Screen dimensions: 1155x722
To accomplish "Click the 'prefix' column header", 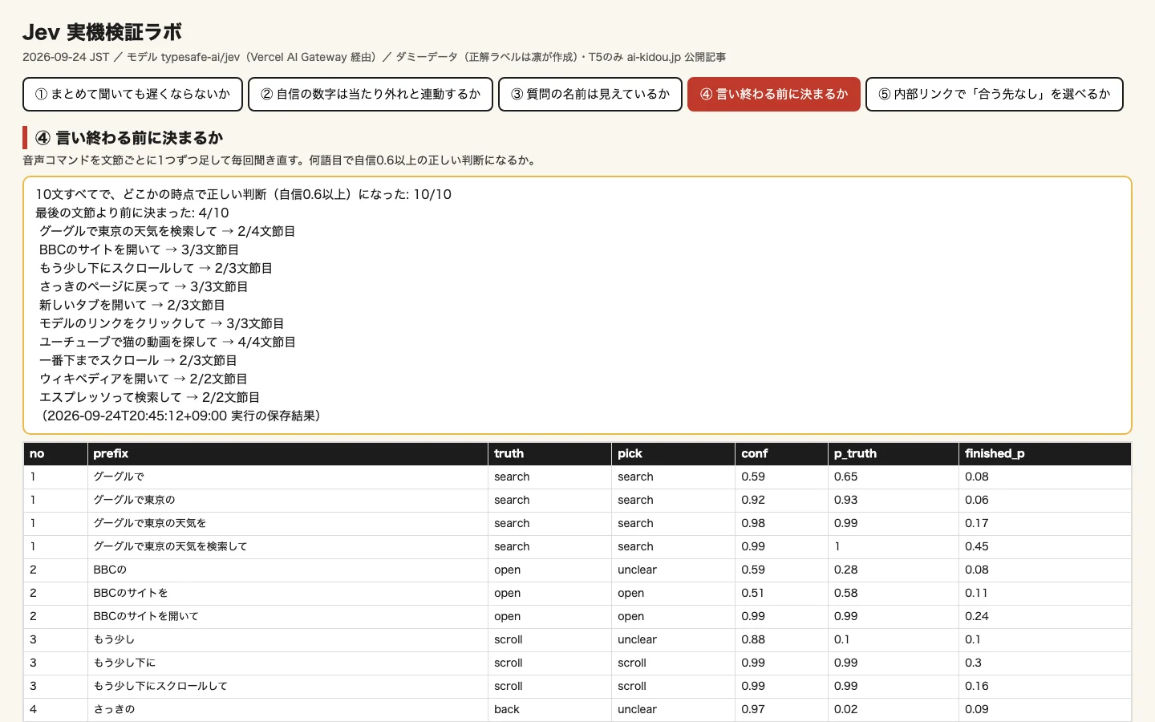I will point(287,453).
